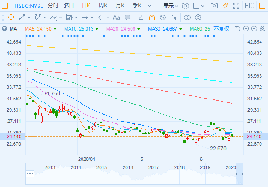
Task: Click the camera screenshot icon
Action: 214,6
